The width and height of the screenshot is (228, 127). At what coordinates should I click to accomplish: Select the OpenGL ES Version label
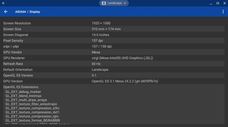[x=18, y=75]
